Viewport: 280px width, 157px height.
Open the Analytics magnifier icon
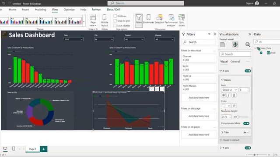pyautogui.click(x=248, y=44)
